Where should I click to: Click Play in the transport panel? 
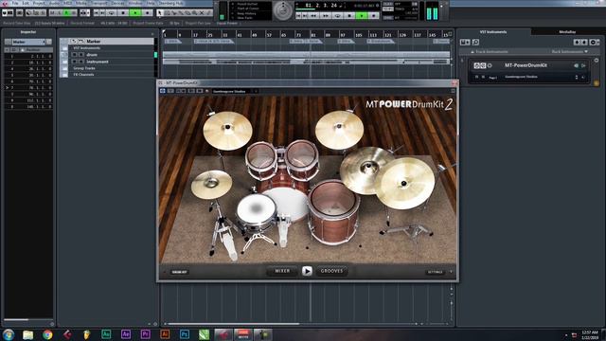(362, 16)
